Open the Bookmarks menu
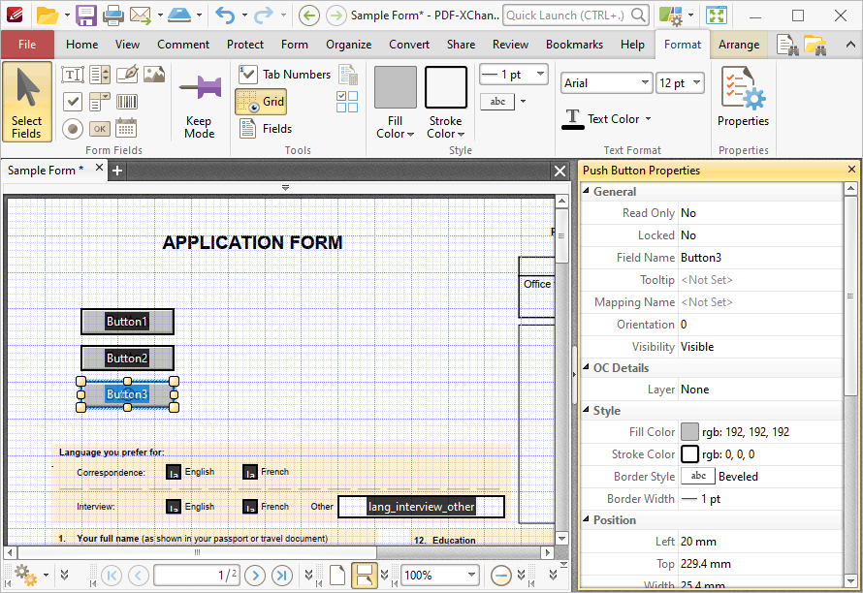The image size is (863, 593). tap(574, 44)
